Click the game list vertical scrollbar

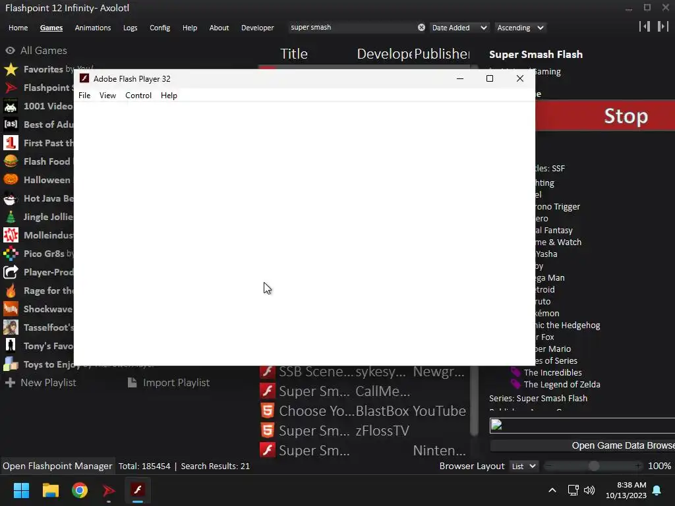point(474,400)
